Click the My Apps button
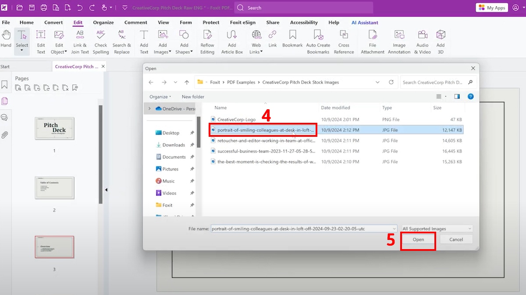 492,7
